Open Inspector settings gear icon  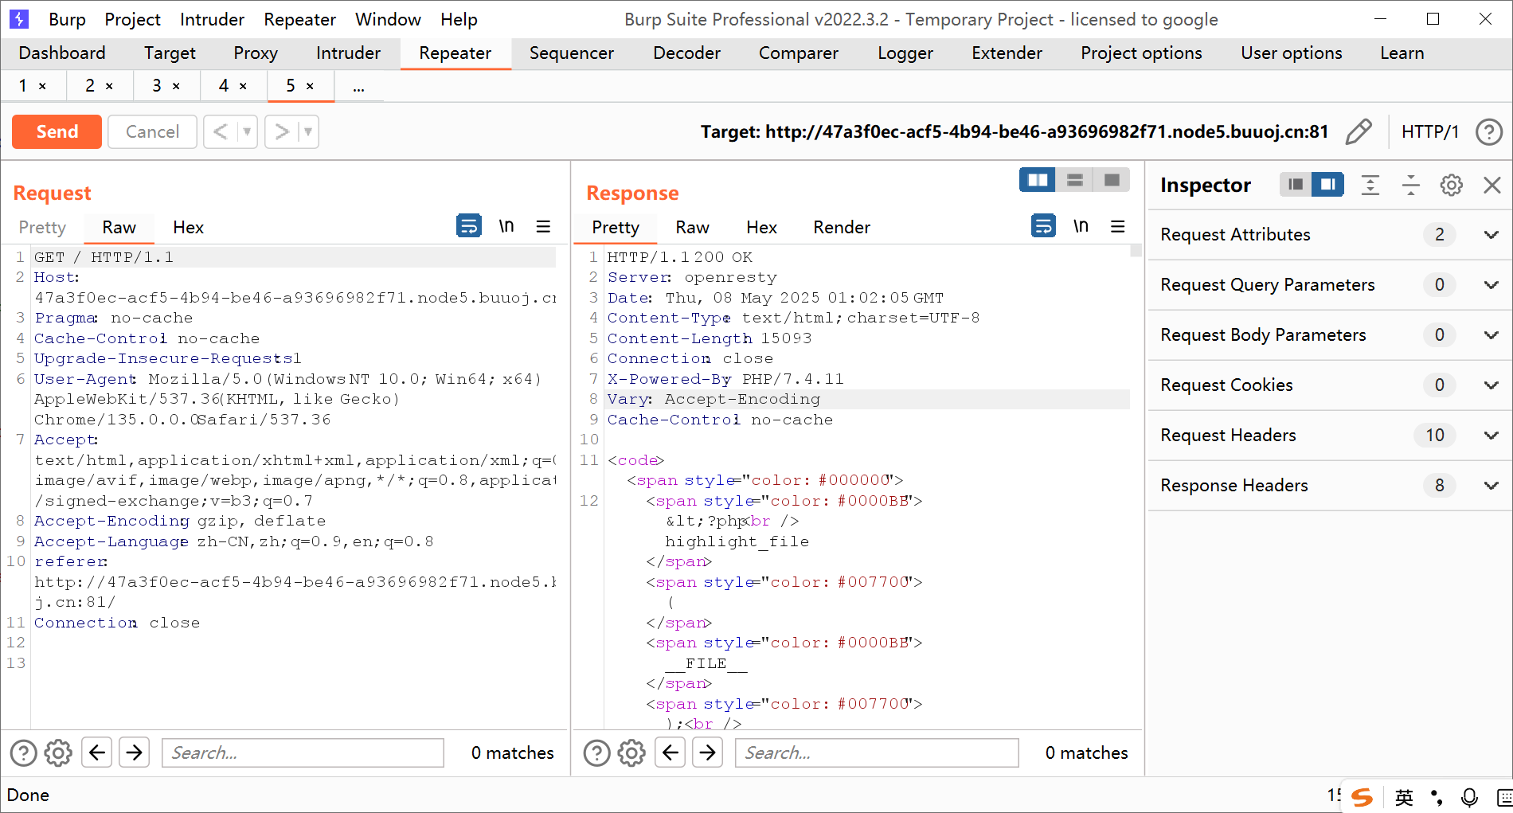pyautogui.click(x=1451, y=186)
